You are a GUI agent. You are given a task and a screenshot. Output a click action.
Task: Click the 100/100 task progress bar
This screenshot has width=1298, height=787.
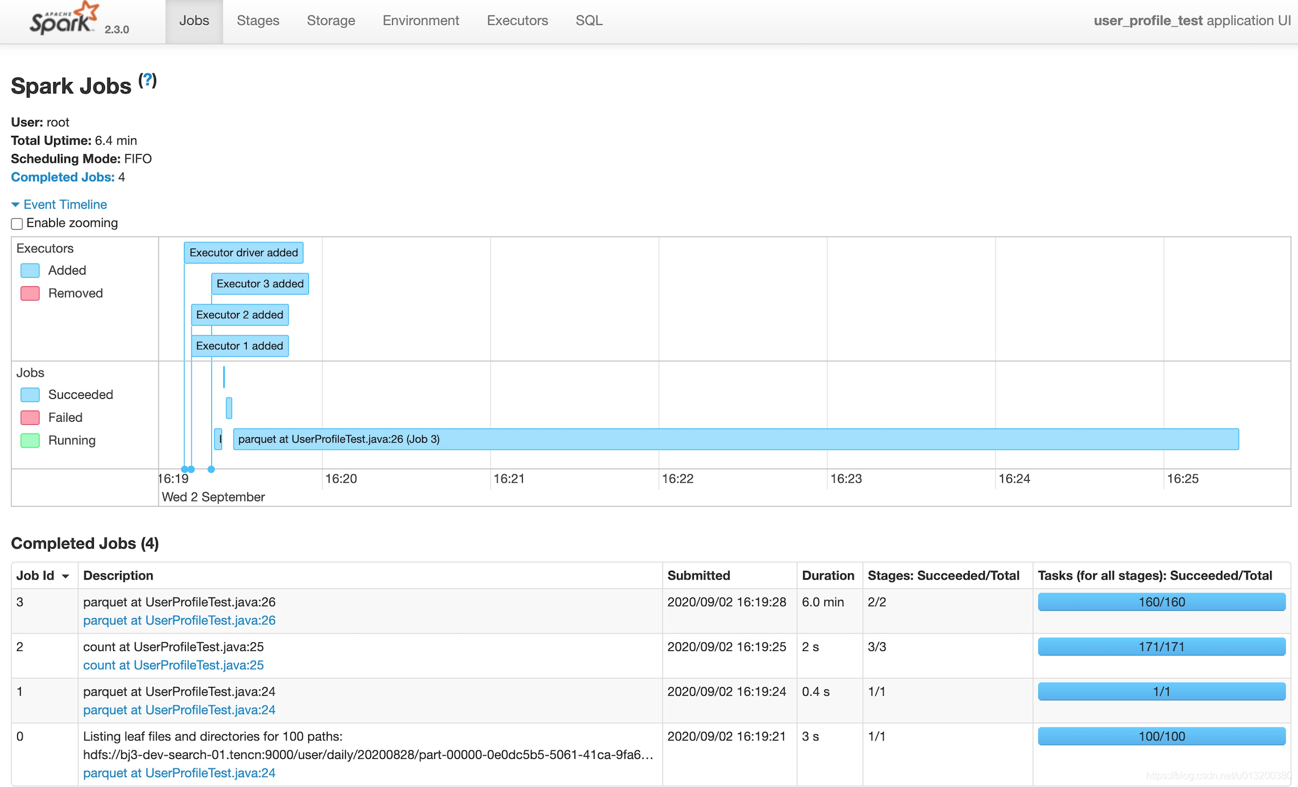click(1162, 736)
